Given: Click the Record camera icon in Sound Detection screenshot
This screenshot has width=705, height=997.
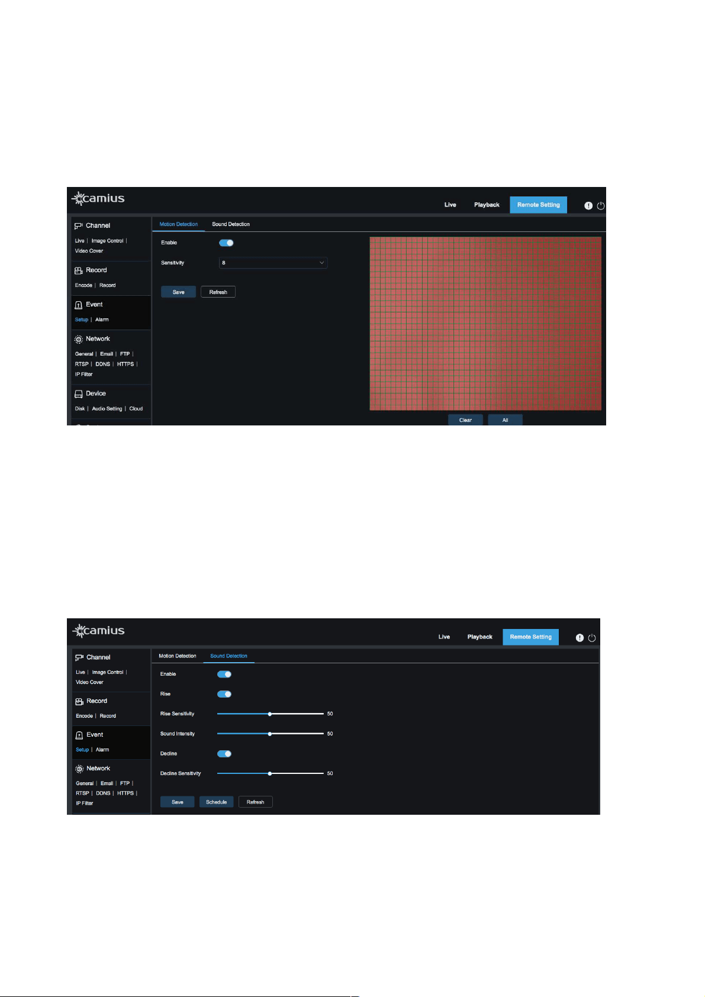Looking at the screenshot, I should (79, 701).
